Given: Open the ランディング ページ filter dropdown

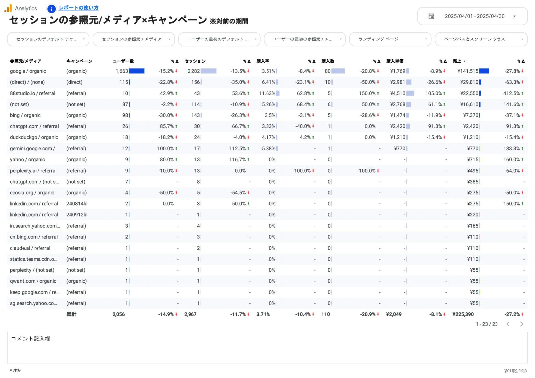Looking at the screenshot, I should (x=390, y=39).
